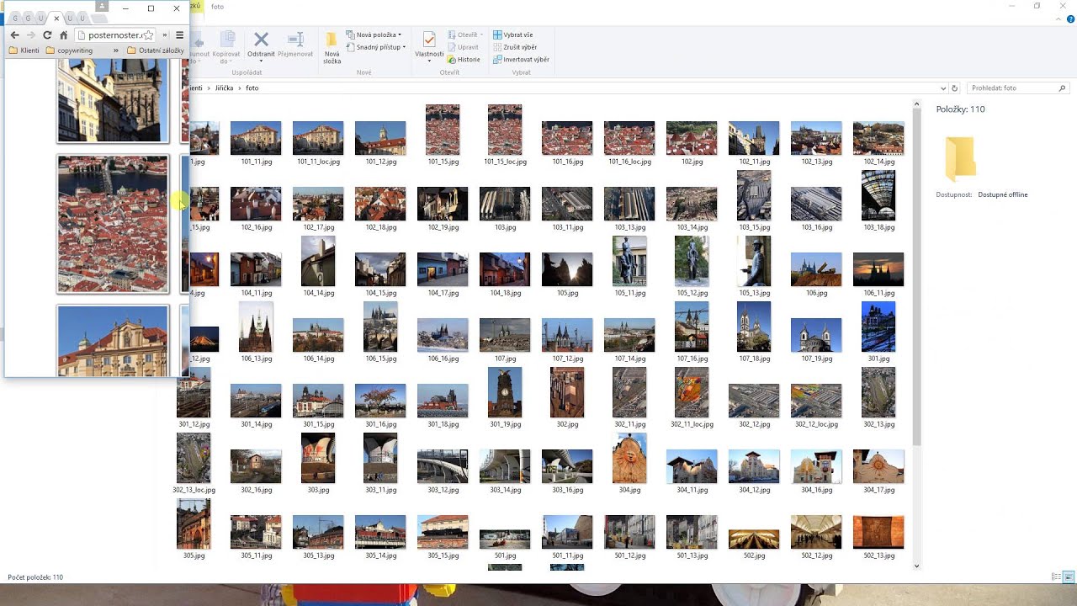The image size is (1077, 606).
Task: Click the 303_14.jpg file name
Action: click(x=505, y=490)
